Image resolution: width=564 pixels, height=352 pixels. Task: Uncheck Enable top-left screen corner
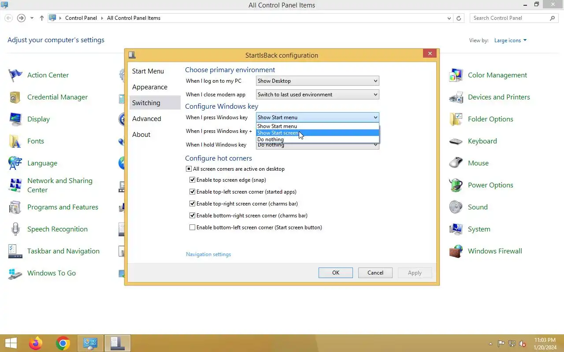click(192, 192)
